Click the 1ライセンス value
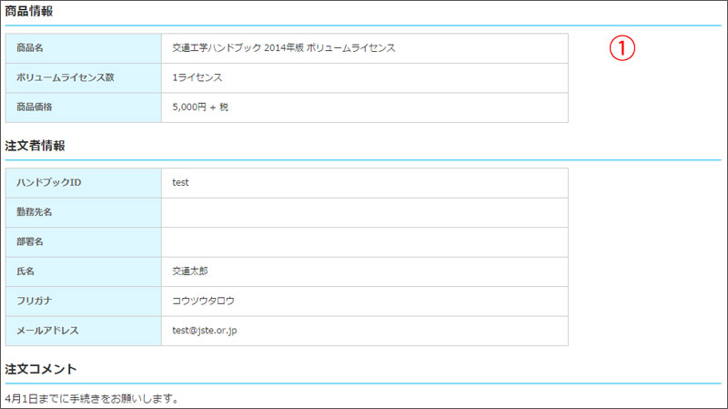This screenshot has width=728, height=409. [x=197, y=77]
